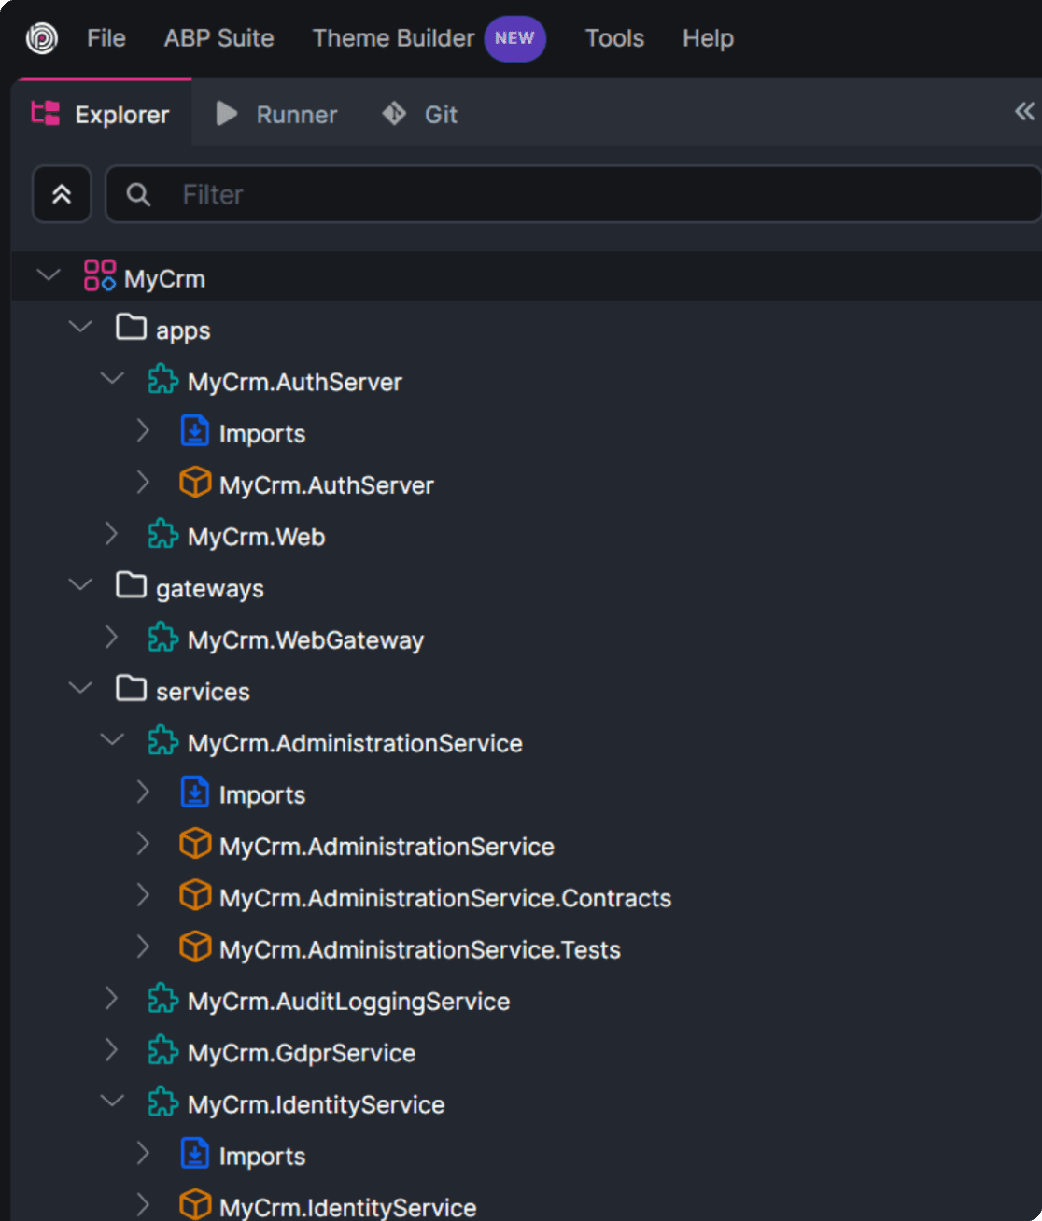The width and height of the screenshot is (1042, 1221).
Task: Click the MyCrm.AuditLoggingService module icon
Action: coord(162,999)
